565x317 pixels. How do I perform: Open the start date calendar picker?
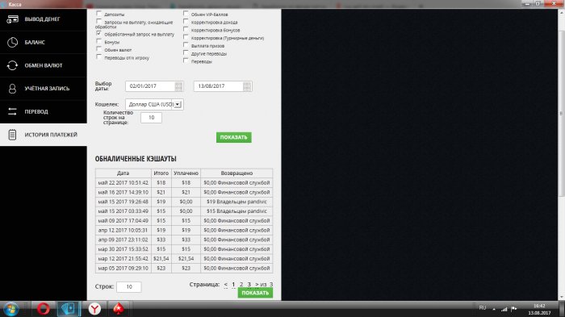[x=178, y=86]
